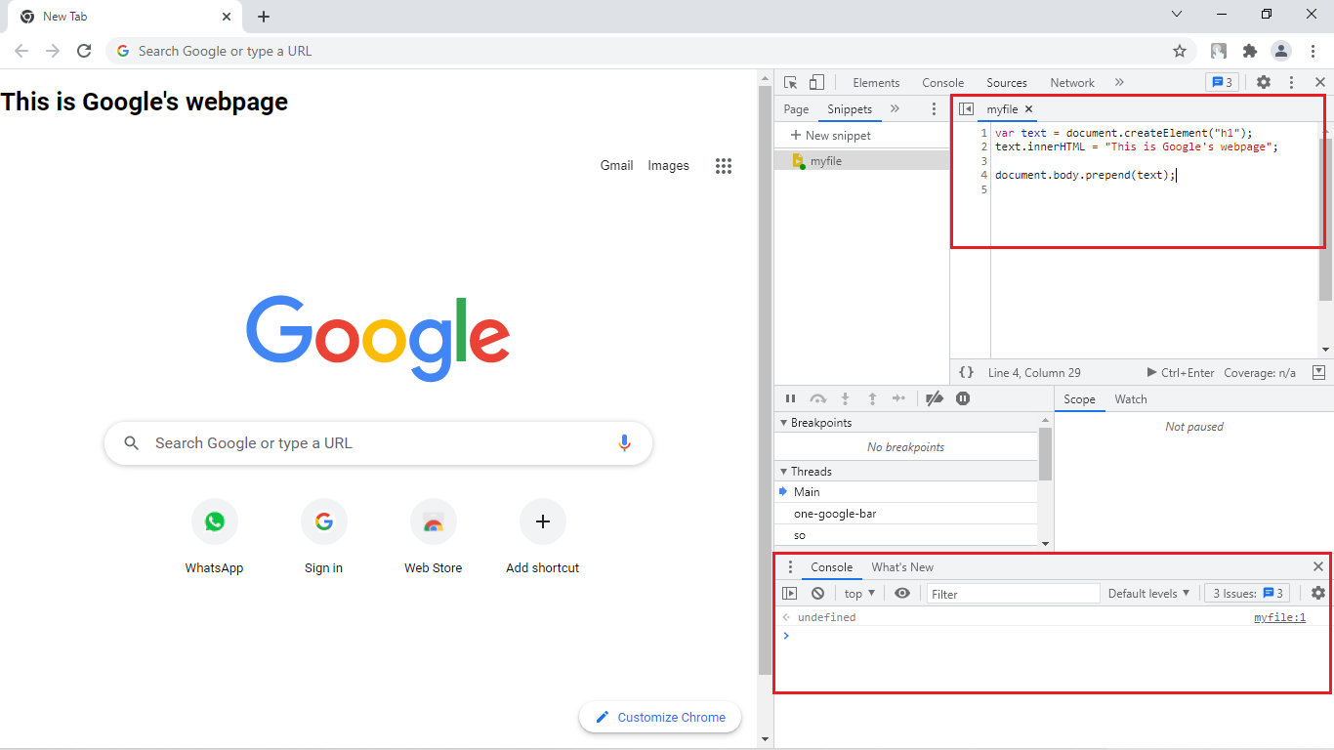
Task: Select the Main thread
Action: click(x=906, y=492)
